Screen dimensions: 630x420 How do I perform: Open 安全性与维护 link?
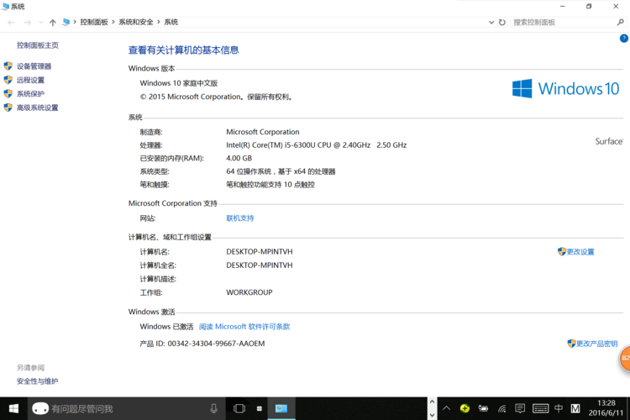click(x=37, y=381)
